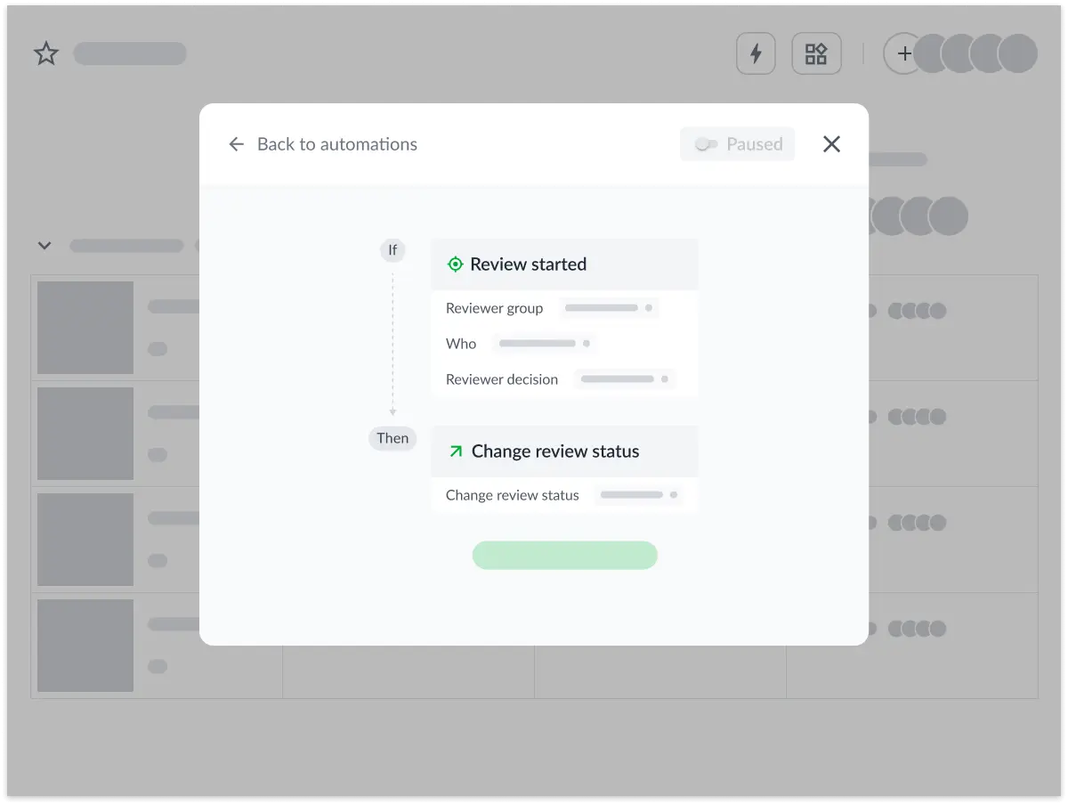
Task: Click the clear dot on the Who selector
Action: (x=587, y=343)
